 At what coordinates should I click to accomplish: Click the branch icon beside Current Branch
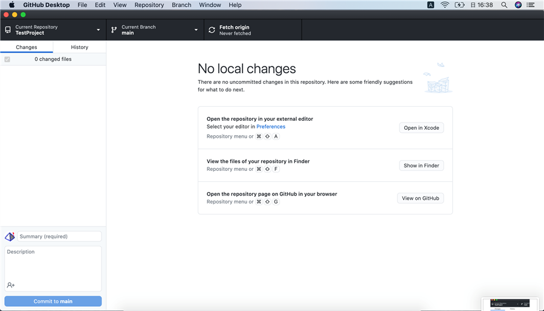(x=114, y=30)
